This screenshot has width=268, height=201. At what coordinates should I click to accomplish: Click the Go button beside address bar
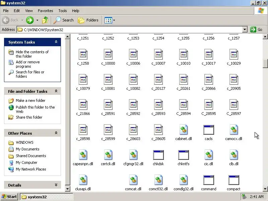point(257,29)
